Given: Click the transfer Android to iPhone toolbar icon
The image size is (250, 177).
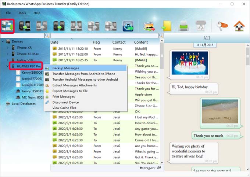Looking at the screenshot, I should click(24, 26).
